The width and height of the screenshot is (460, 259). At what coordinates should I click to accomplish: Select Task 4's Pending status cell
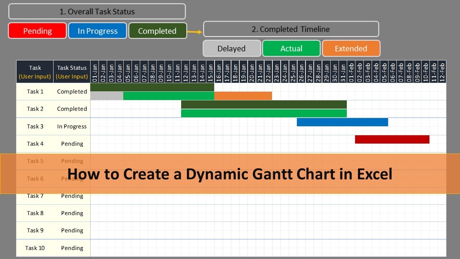72,144
